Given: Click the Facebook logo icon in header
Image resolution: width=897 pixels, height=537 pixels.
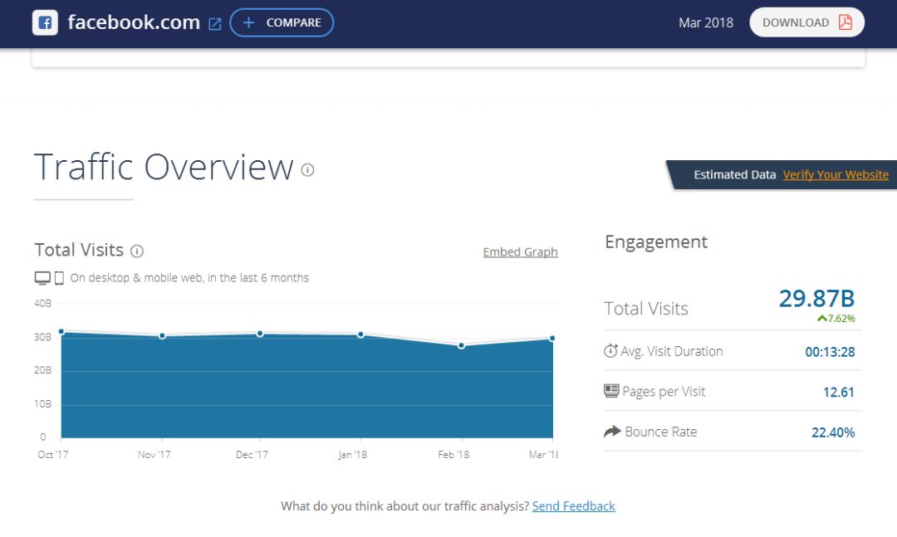Looking at the screenshot, I should [45, 23].
